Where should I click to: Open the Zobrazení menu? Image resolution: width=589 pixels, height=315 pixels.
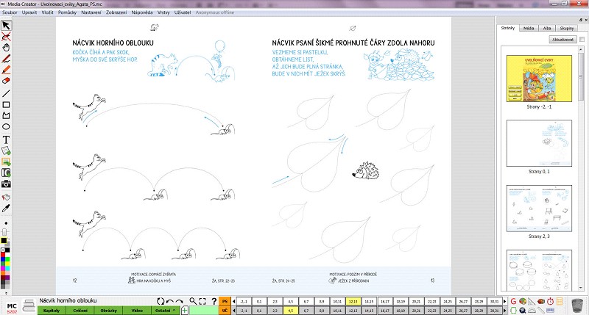pyautogui.click(x=116, y=12)
